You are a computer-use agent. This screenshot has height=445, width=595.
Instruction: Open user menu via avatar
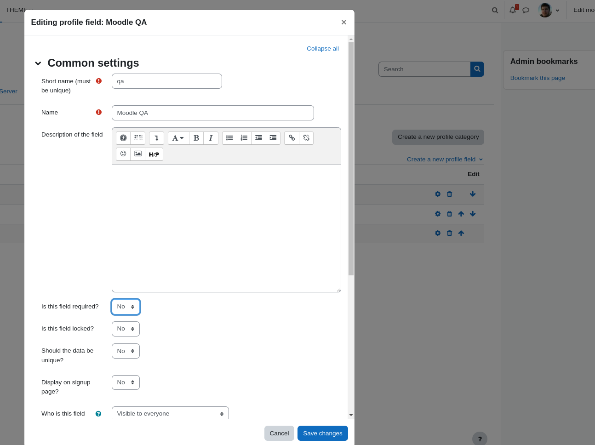pos(545,10)
